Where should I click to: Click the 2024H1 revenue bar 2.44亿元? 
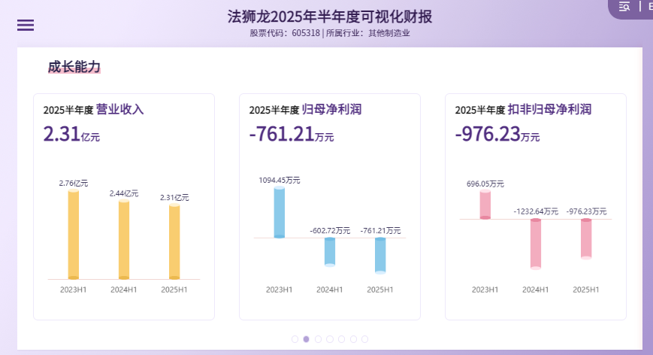(x=124, y=240)
